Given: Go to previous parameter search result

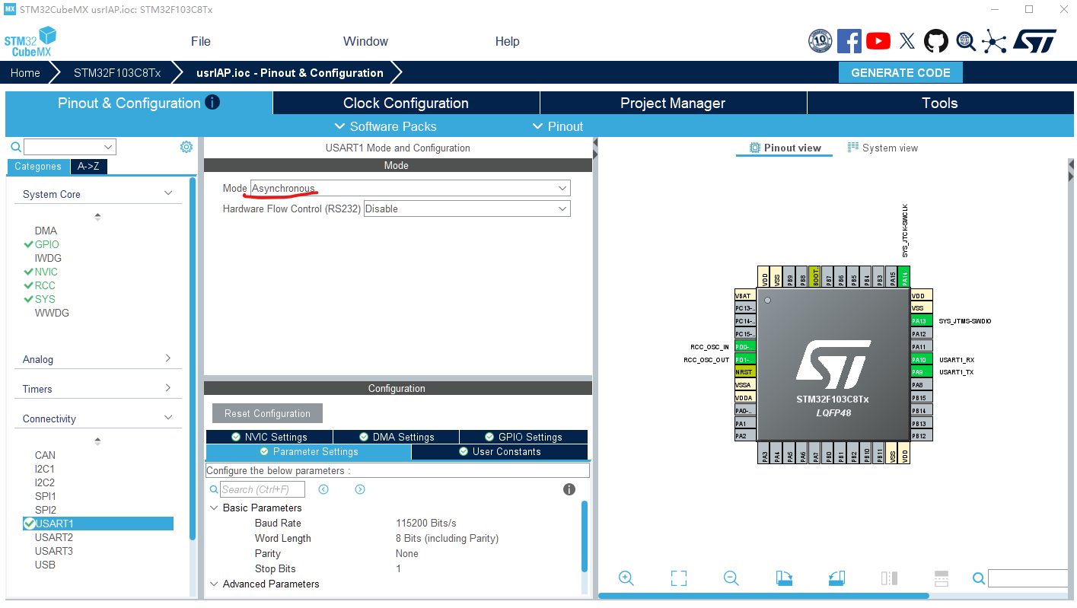Looking at the screenshot, I should pos(323,489).
